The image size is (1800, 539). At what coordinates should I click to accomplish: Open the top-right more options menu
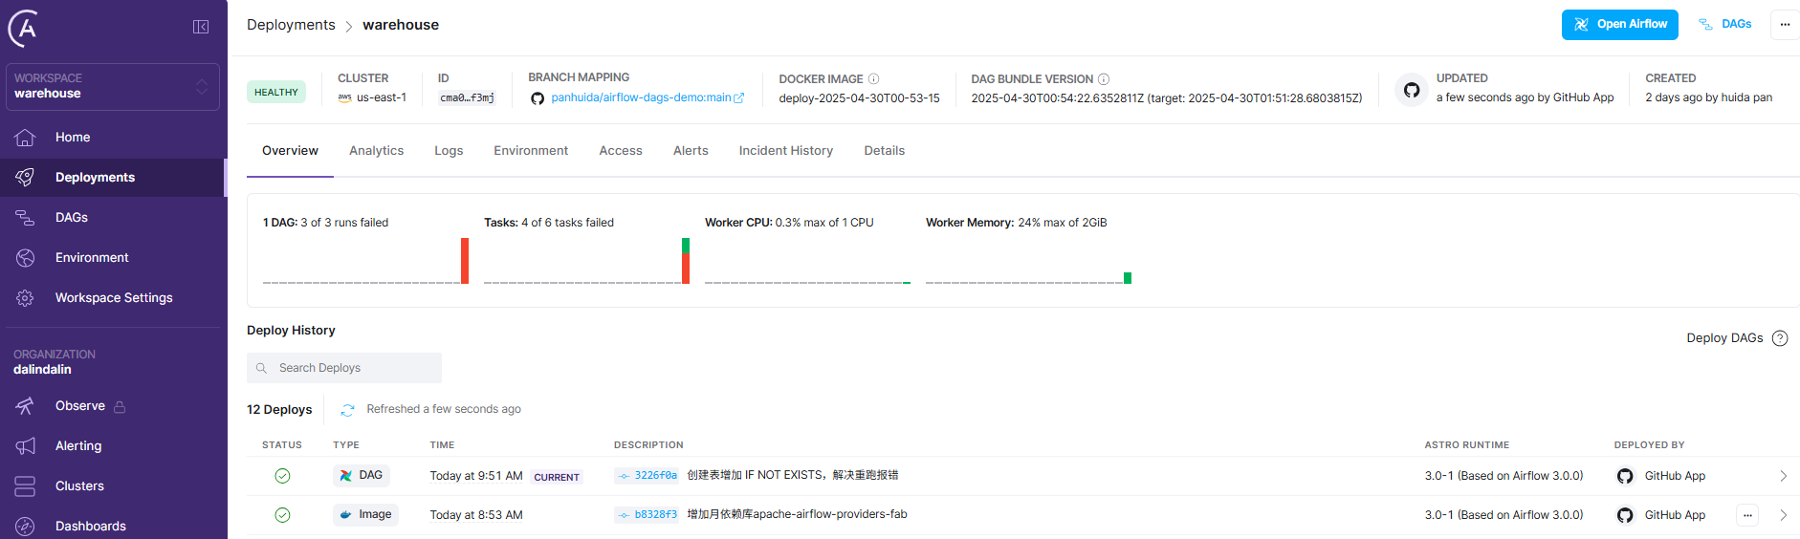(1785, 25)
